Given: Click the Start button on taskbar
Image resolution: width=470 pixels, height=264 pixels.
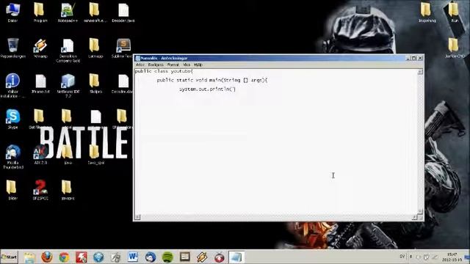Looking at the screenshot, I should point(10,257).
